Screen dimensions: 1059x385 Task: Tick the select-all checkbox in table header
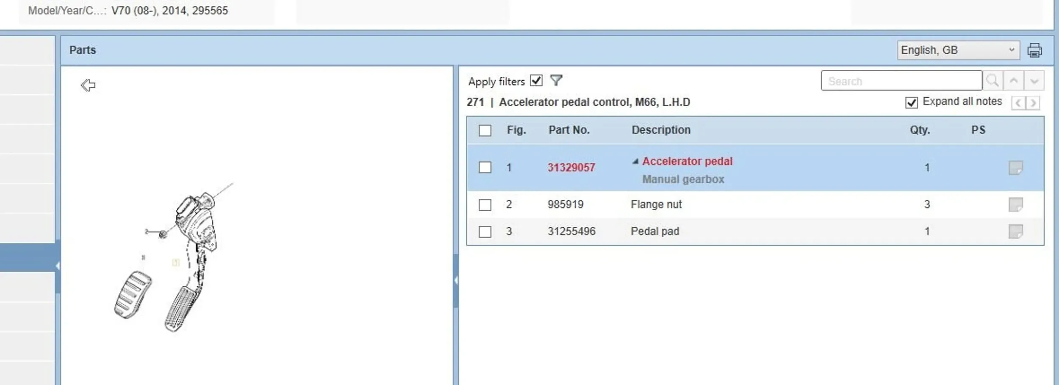point(485,130)
